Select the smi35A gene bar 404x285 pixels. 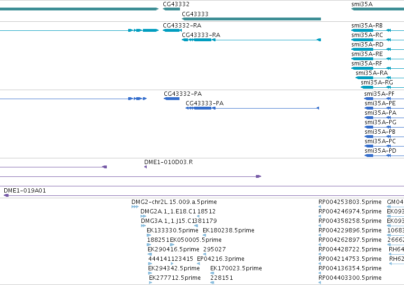[x=377, y=9]
